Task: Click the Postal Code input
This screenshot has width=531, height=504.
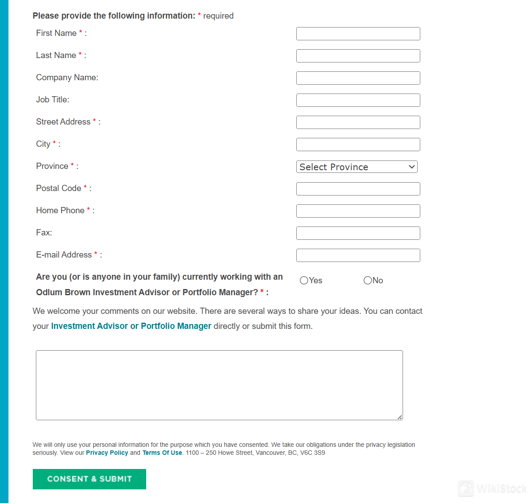Action: [358, 189]
